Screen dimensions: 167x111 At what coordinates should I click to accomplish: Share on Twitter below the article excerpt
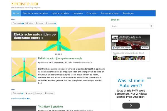(29, 93)
